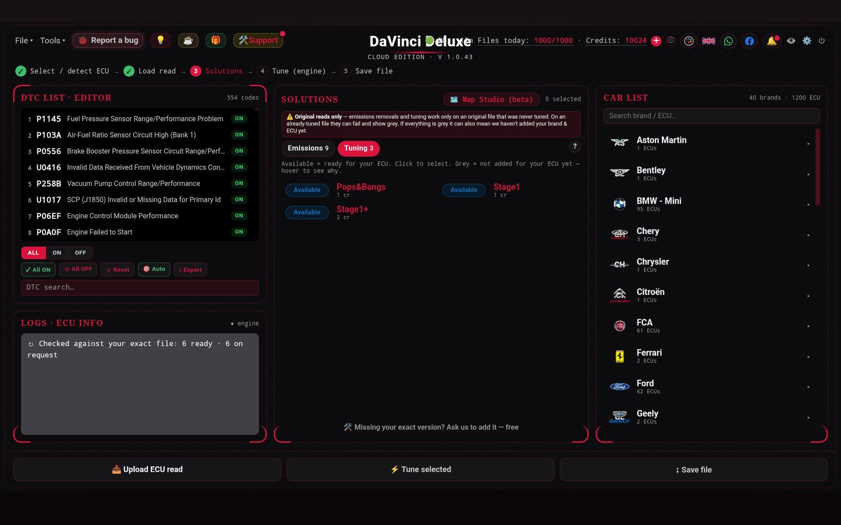Click Upload ECU read button
841x525 pixels.
pos(147,469)
